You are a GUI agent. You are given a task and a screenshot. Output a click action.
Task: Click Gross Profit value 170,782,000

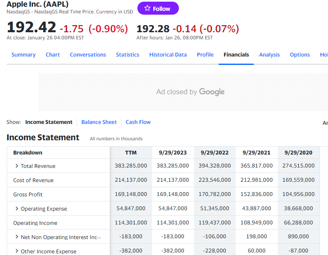(214, 194)
